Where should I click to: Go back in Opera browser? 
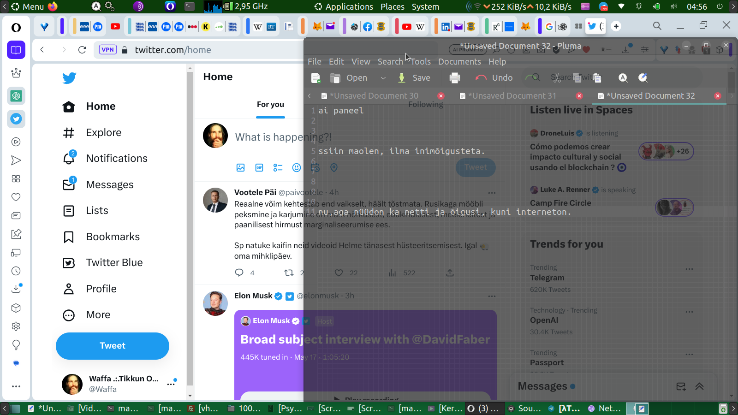pyautogui.click(x=42, y=50)
